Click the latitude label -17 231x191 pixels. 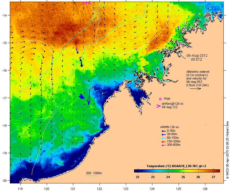pos(4,98)
